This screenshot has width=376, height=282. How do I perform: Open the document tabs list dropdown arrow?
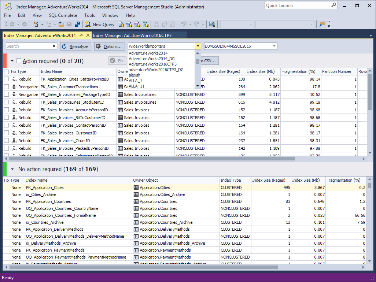[x=371, y=36]
